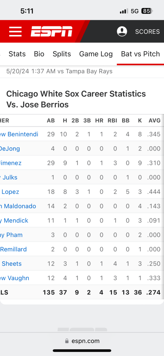Open Pham player link
Viewport: 164px width, 356px height.
point(11,235)
